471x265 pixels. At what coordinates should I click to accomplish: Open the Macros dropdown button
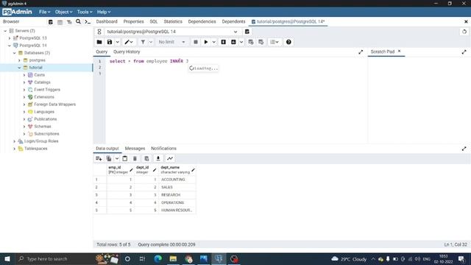275,42
